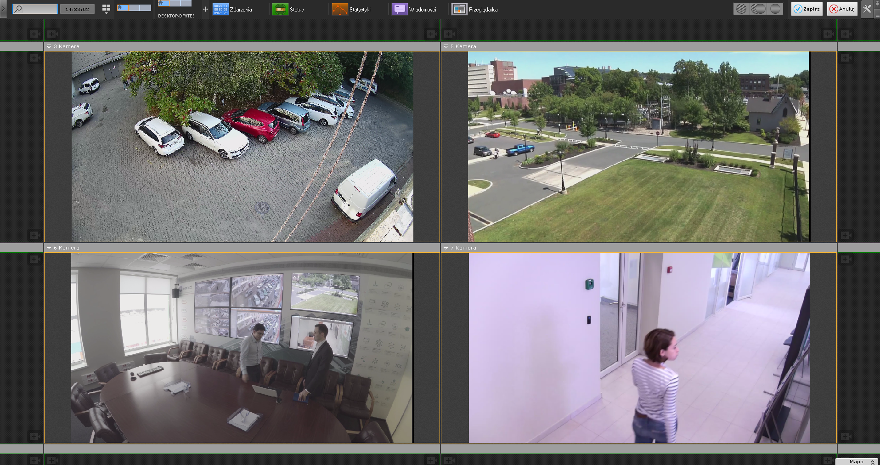
Task: Click the Zapisz save button
Action: [x=807, y=9]
